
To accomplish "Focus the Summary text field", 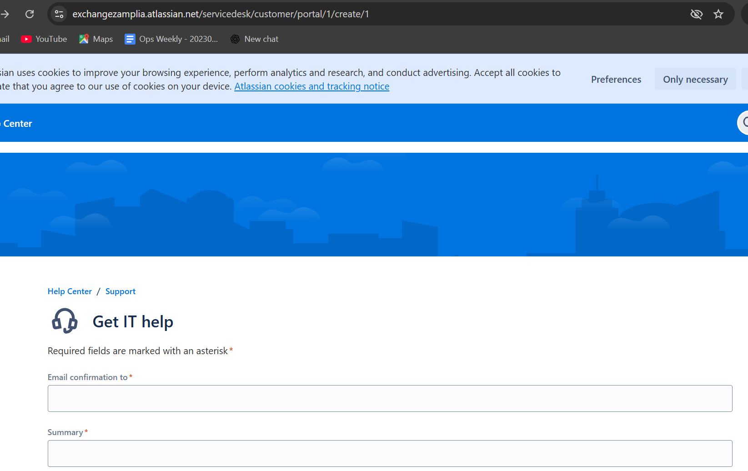I will pyautogui.click(x=390, y=453).
